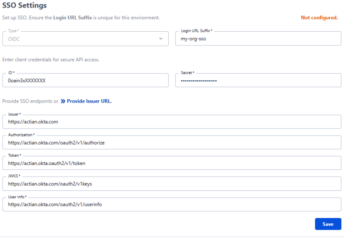Select the Issuer URL input field
This screenshot has height=239, width=357.
tap(172, 122)
